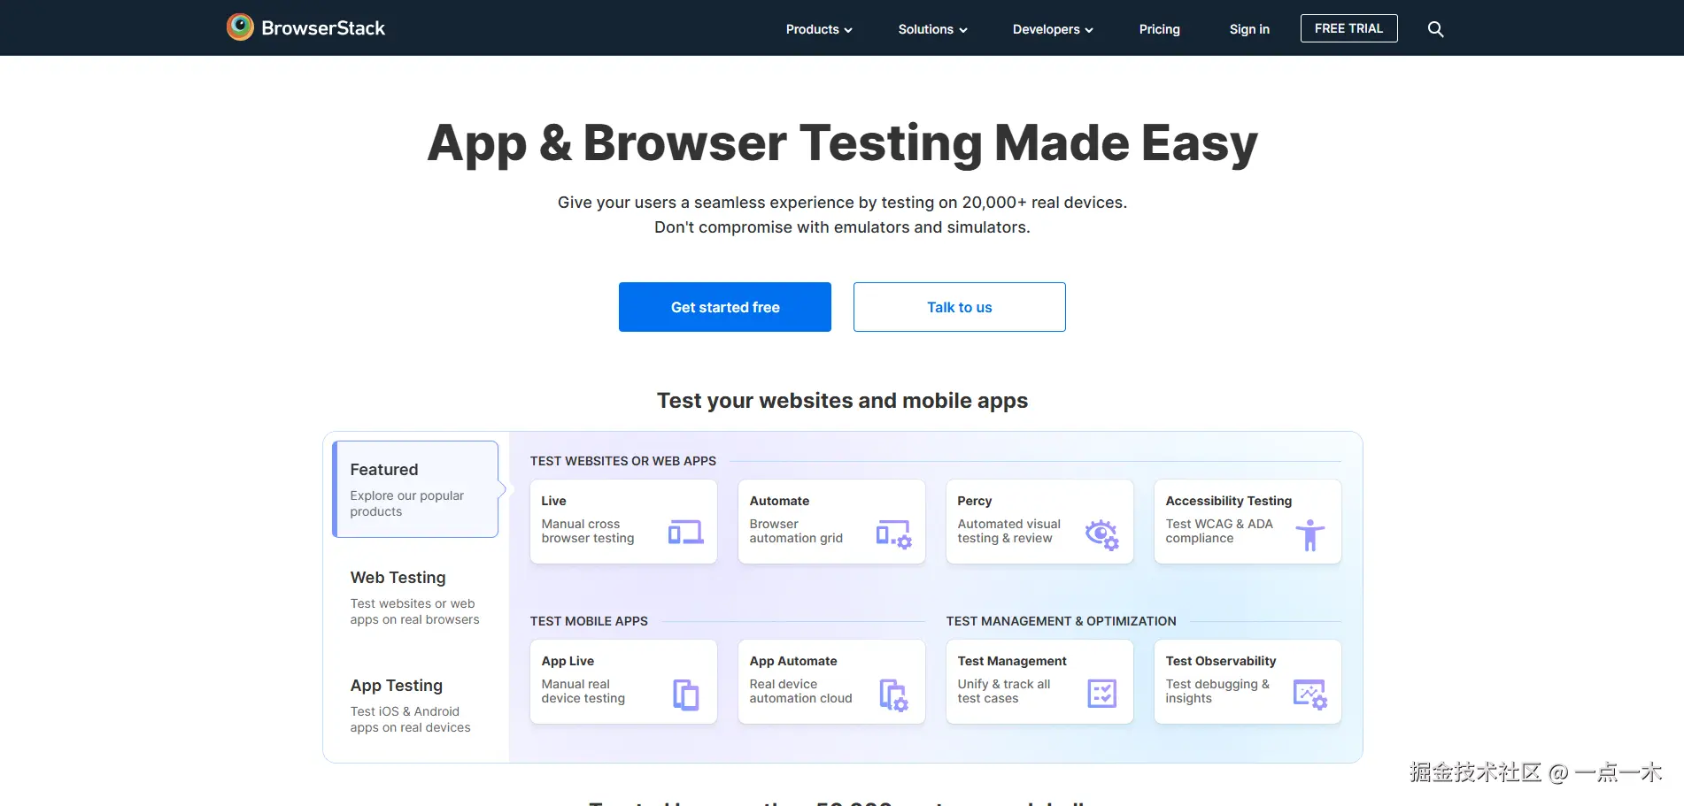1684x806 pixels.
Task: Click 'Test your websites and mobile apps' heading
Action: click(842, 401)
